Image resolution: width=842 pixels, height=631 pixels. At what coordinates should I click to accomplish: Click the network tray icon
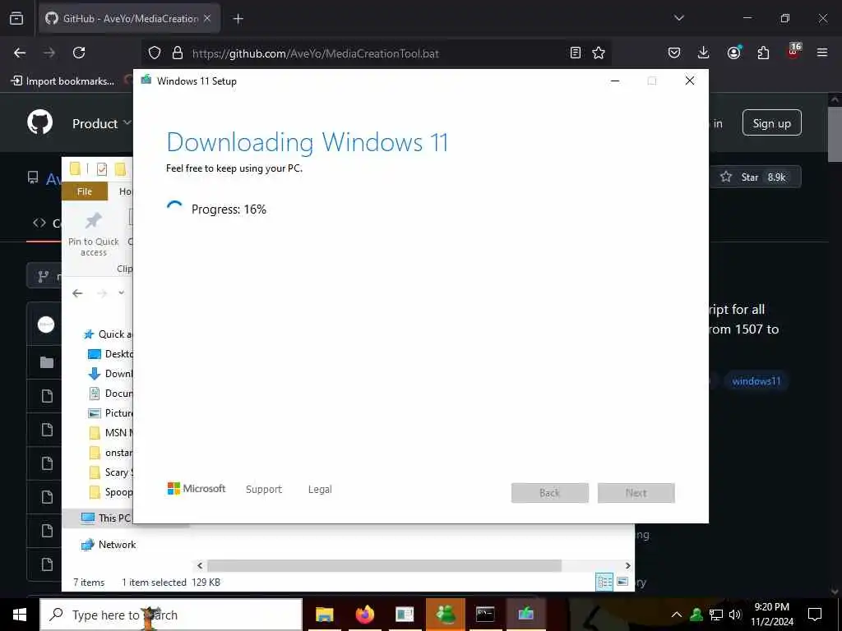coord(716,615)
